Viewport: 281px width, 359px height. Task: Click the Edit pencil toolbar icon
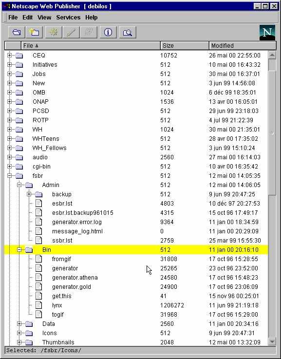[72, 32]
